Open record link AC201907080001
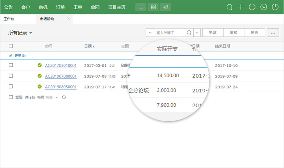The height and width of the screenshot is (168, 284). (61, 76)
